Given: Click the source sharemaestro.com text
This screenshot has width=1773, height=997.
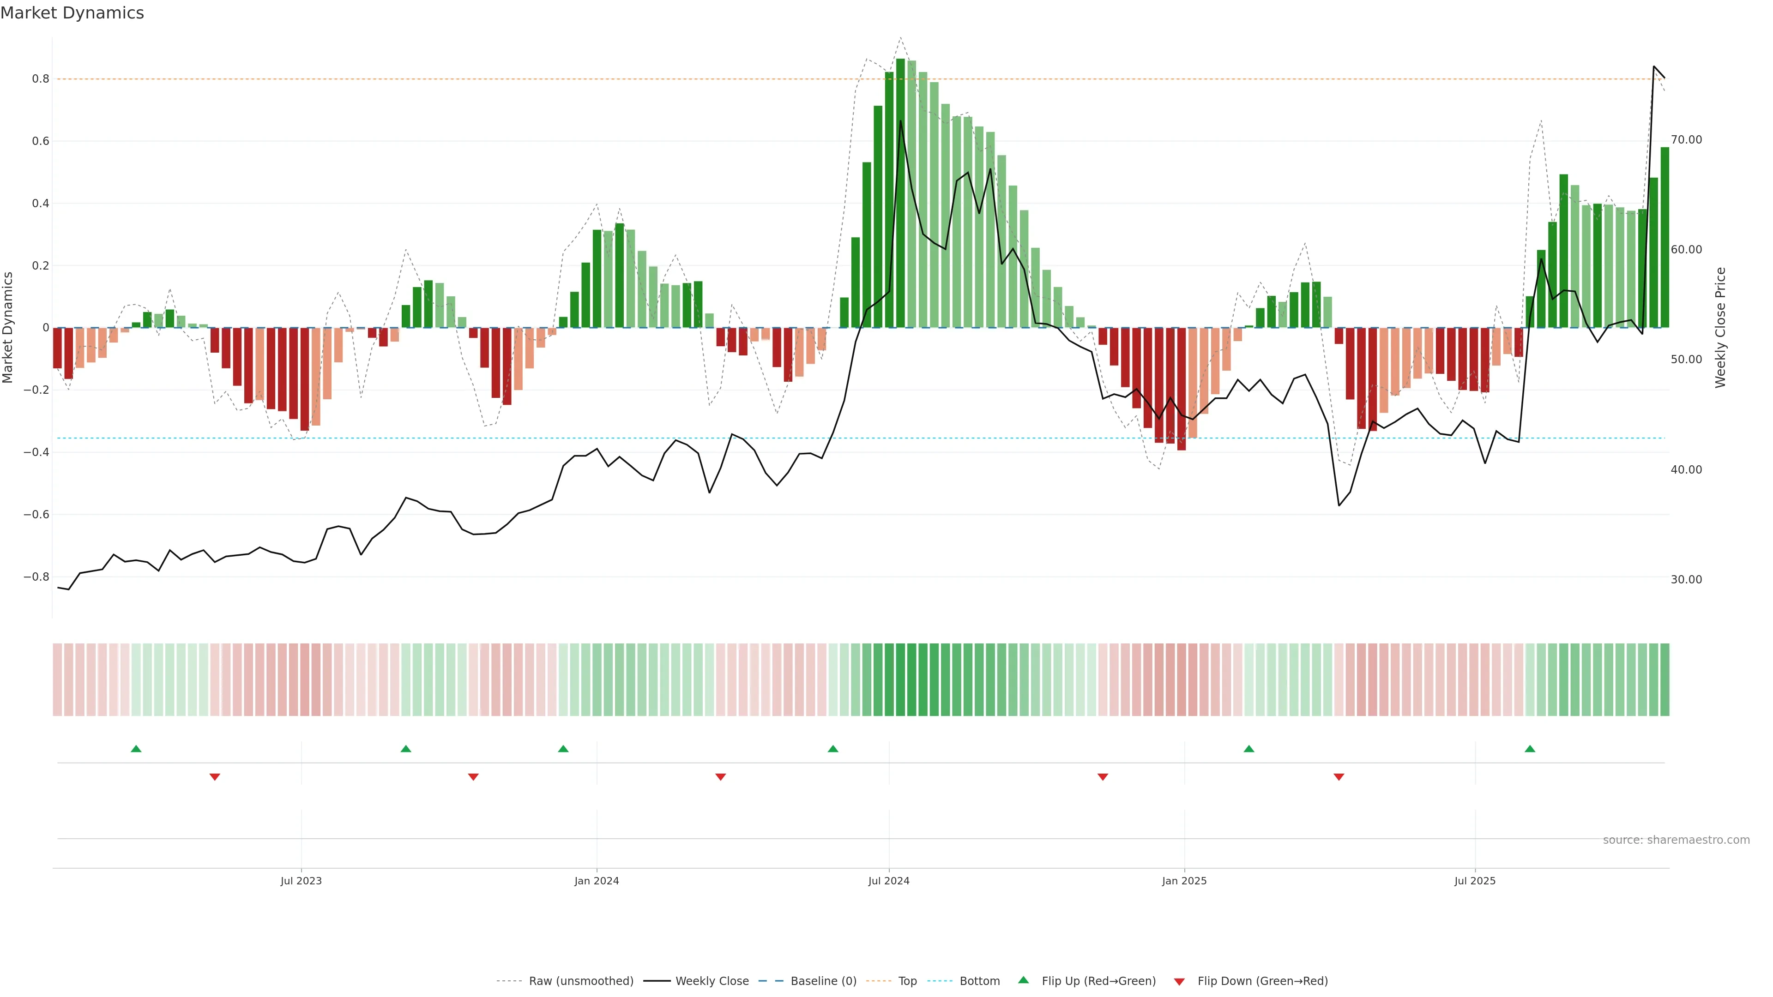Looking at the screenshot, I should (x=1676, y=840).
